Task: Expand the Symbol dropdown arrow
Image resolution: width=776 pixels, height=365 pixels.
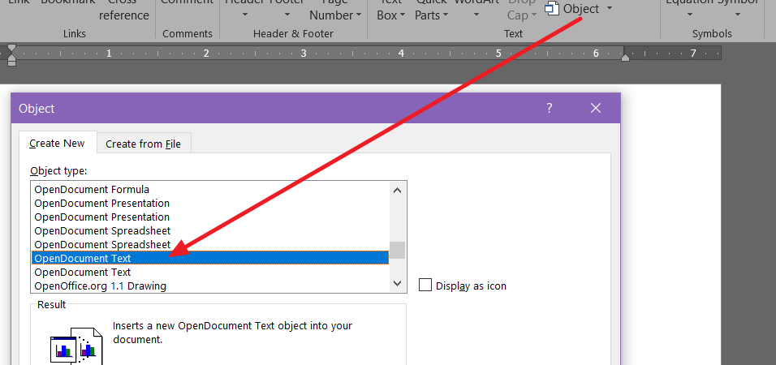Action: (737, 15)
